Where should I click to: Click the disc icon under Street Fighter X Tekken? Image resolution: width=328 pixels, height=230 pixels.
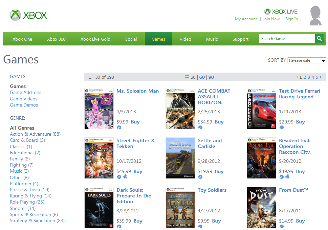pos(119,177)
